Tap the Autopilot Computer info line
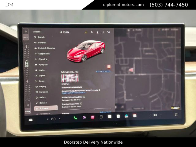The image size is (196, 147). click(81, 91)
